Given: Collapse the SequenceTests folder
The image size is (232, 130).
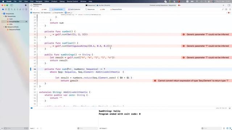Looking at the screenshot, I should click(4, 27).
